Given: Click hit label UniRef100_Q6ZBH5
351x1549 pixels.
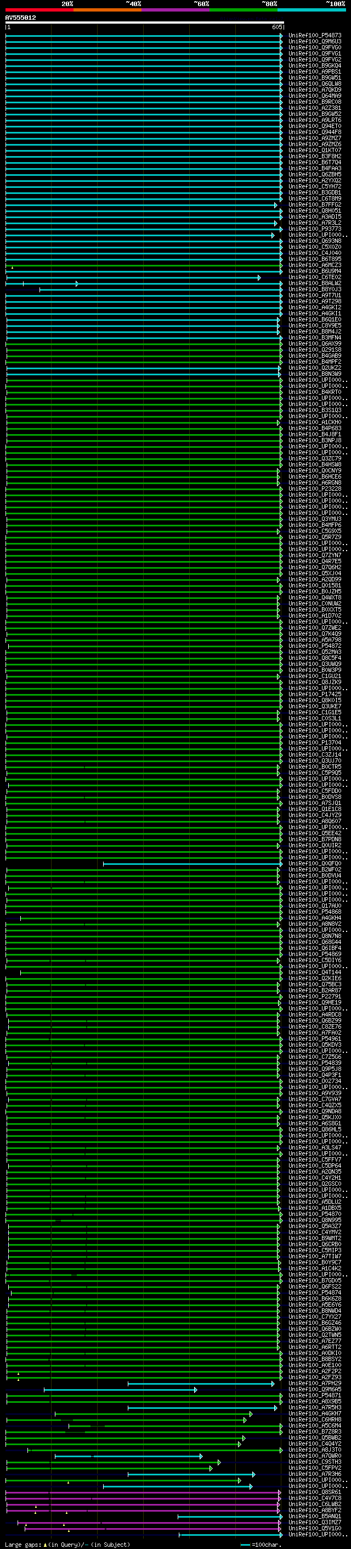Looking at the screenshot, I should coord(314,174).
